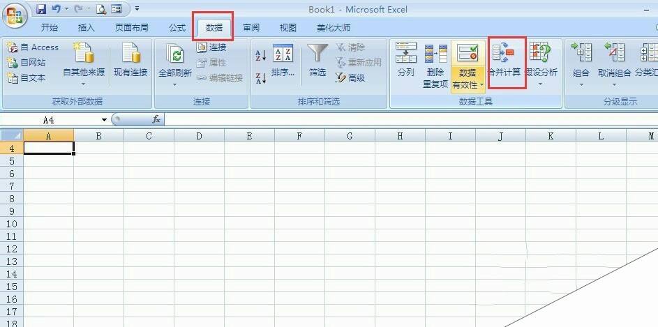This screenshot has height=327, width=658.
Task: Sort descending Z to A
Action: tap(260, 78)
